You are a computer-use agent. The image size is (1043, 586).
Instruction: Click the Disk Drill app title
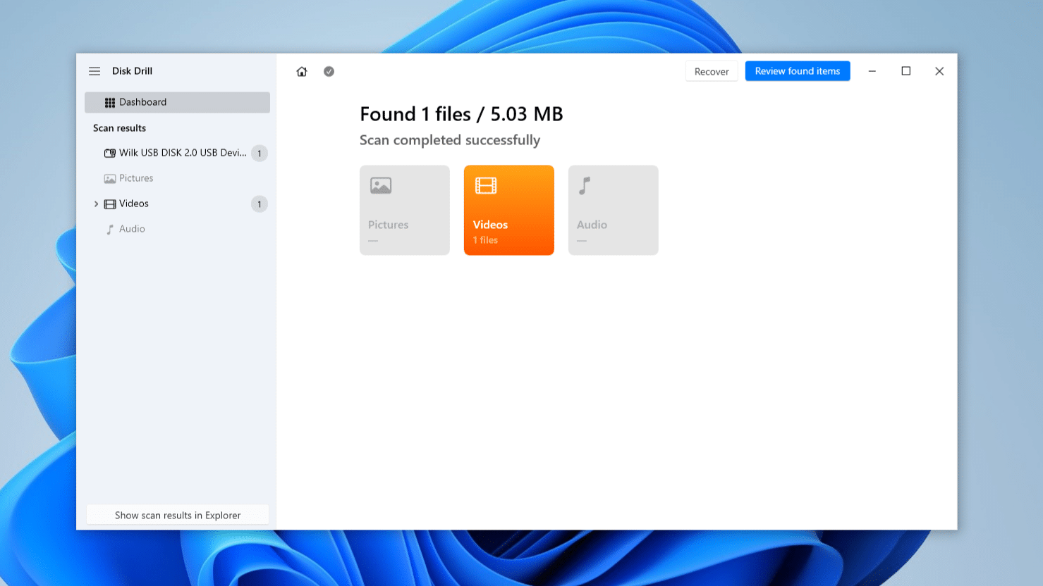click(x=132, y=71)
